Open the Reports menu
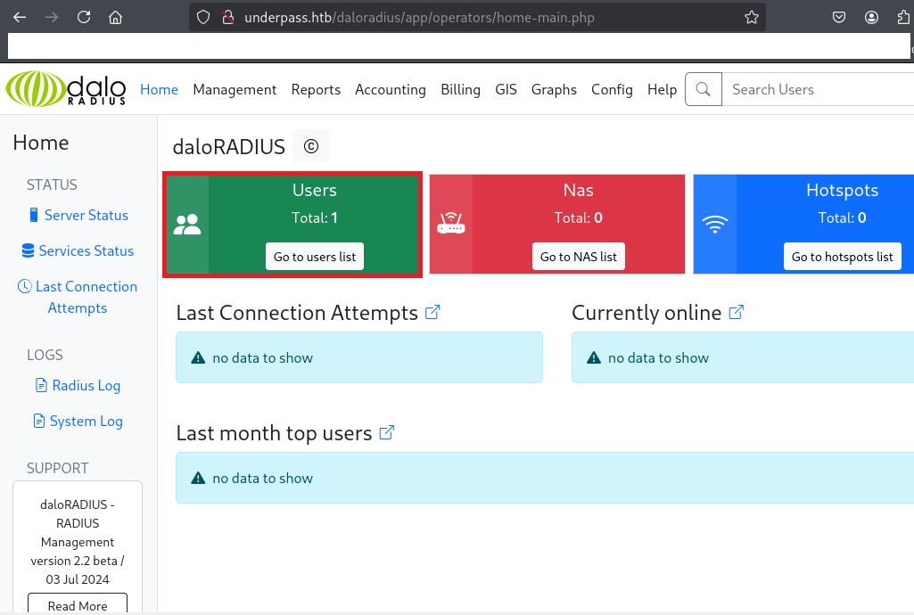The width and height of the screenshot is (914, 615). coord(316,89)
